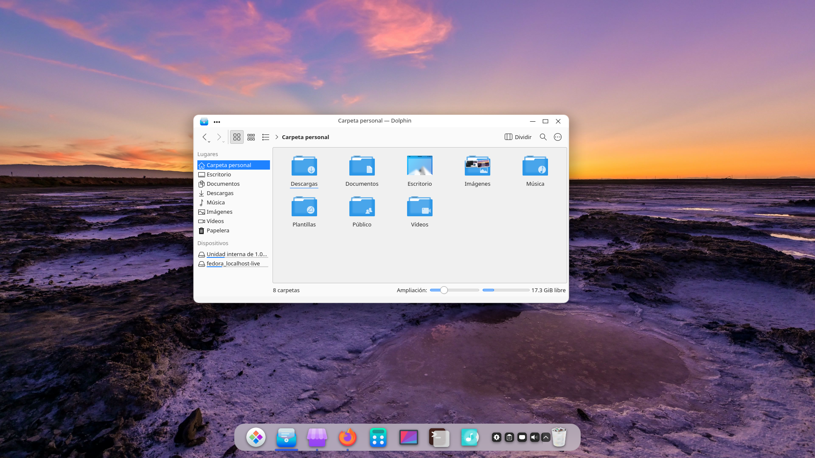Select the Vídeos folder icon
This screenshot has height=458, width=815.
420,207
